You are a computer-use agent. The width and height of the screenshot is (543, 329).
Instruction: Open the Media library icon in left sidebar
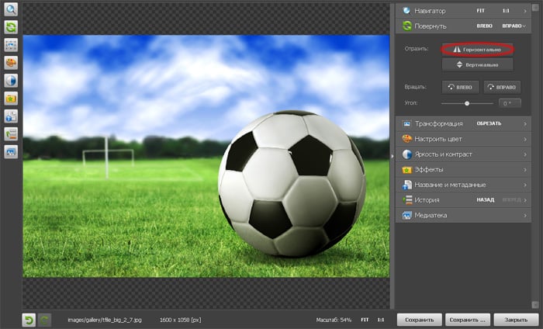point(11,152)
